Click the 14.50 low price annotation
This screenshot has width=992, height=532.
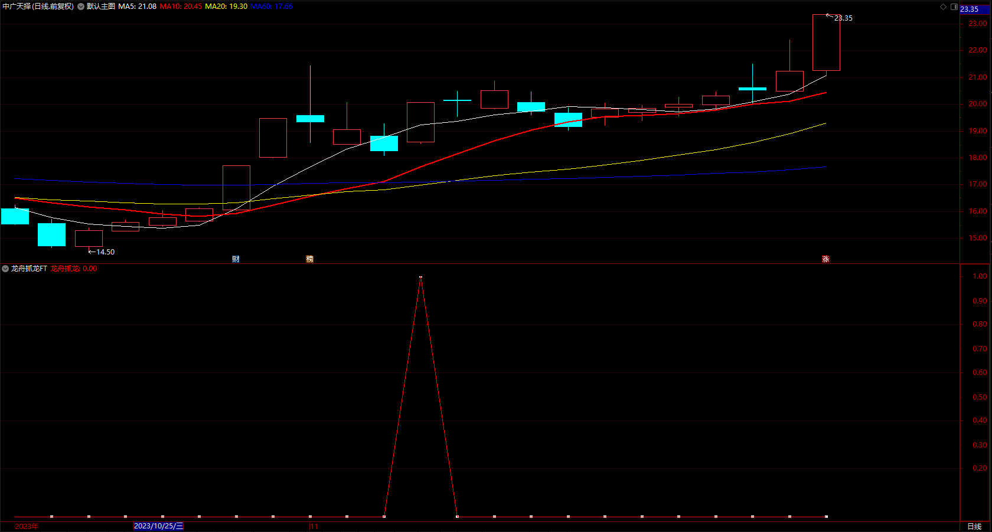[x=106, y=252]
